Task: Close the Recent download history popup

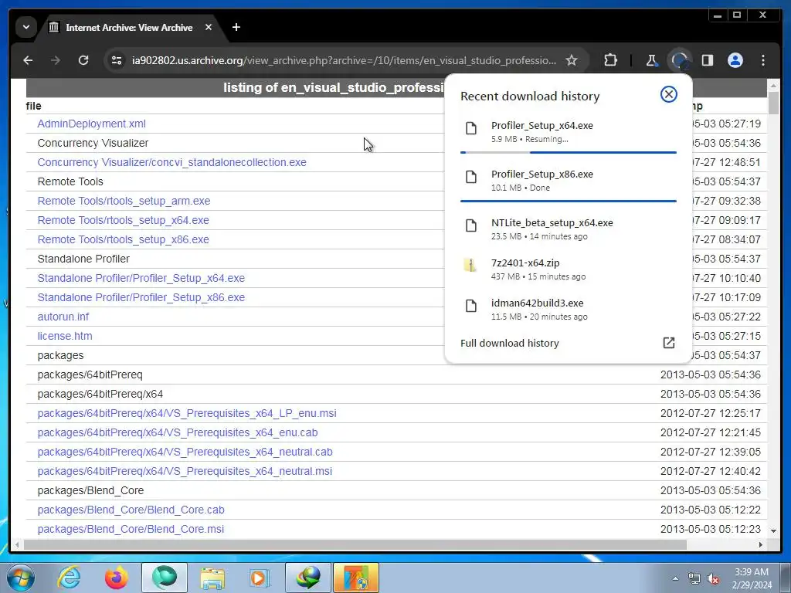Action: point(668,94)
